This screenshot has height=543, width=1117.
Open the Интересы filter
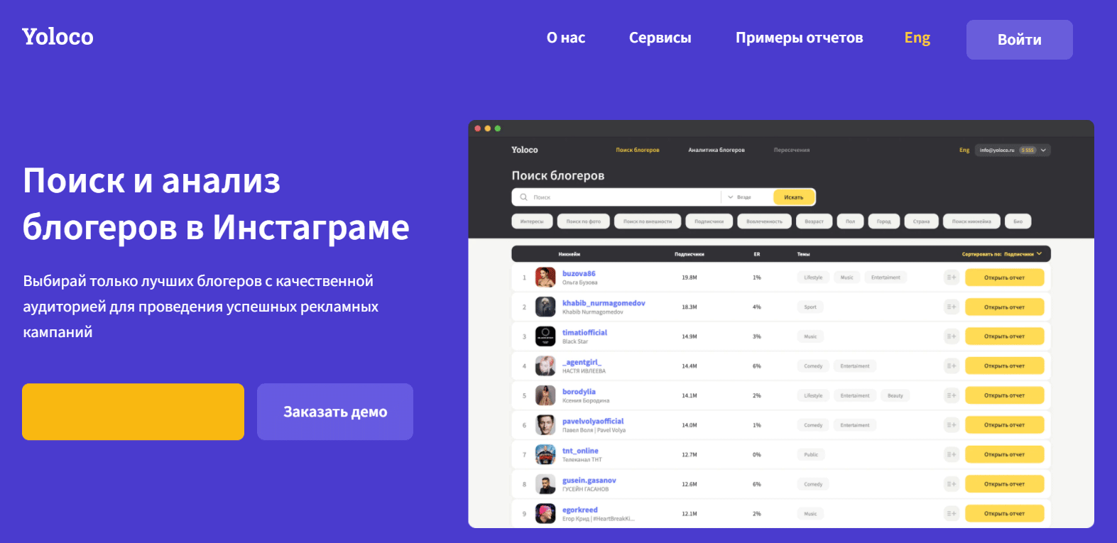tap(532, 221)
